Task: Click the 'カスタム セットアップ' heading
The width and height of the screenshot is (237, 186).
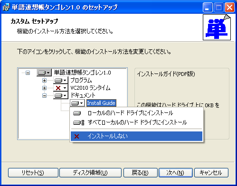Action: pos(34,21)
